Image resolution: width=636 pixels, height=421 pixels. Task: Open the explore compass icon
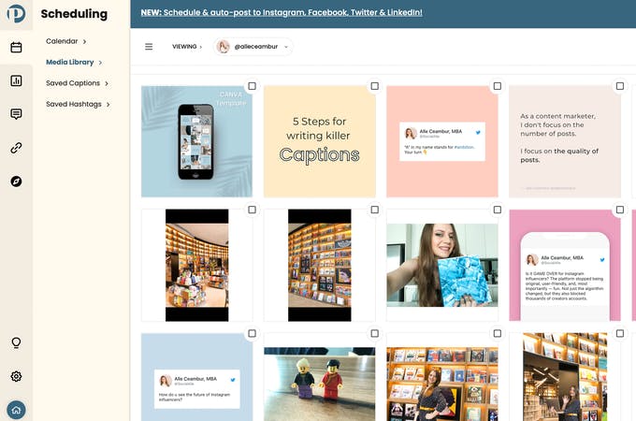[16, 181]
